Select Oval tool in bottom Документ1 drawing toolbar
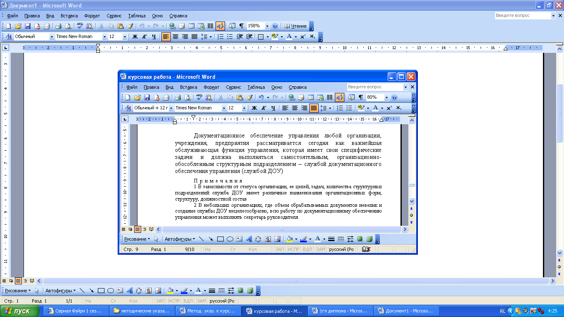The width and height of the screenshot is (564, 317). tap(111, 291)
